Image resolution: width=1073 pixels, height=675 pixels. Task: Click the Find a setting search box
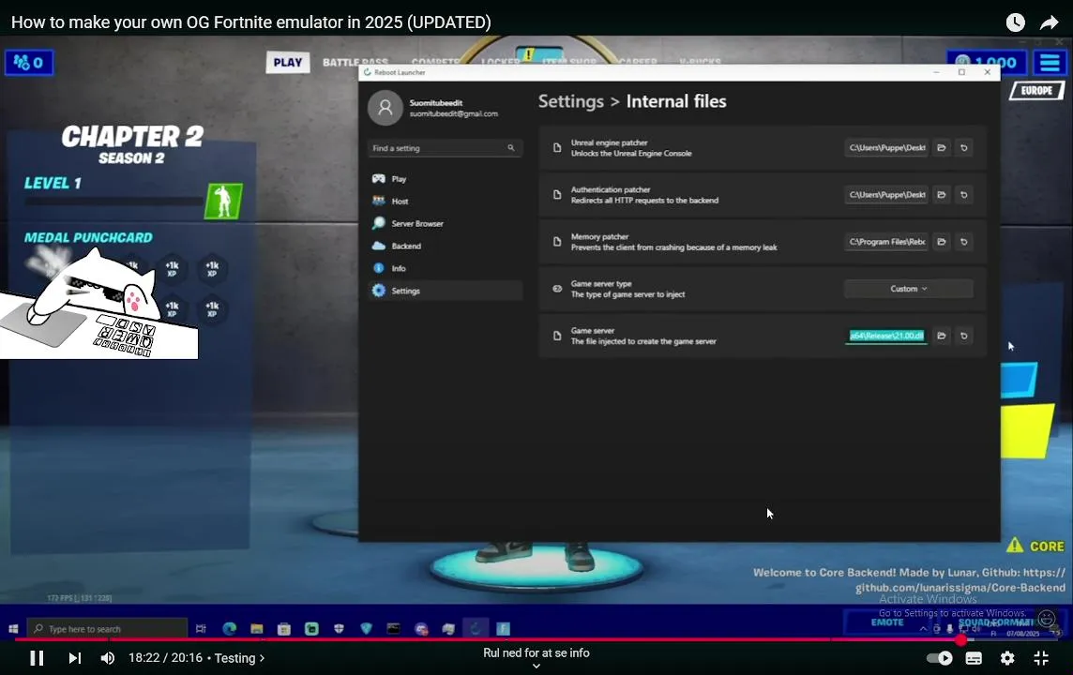coord(445,148)
